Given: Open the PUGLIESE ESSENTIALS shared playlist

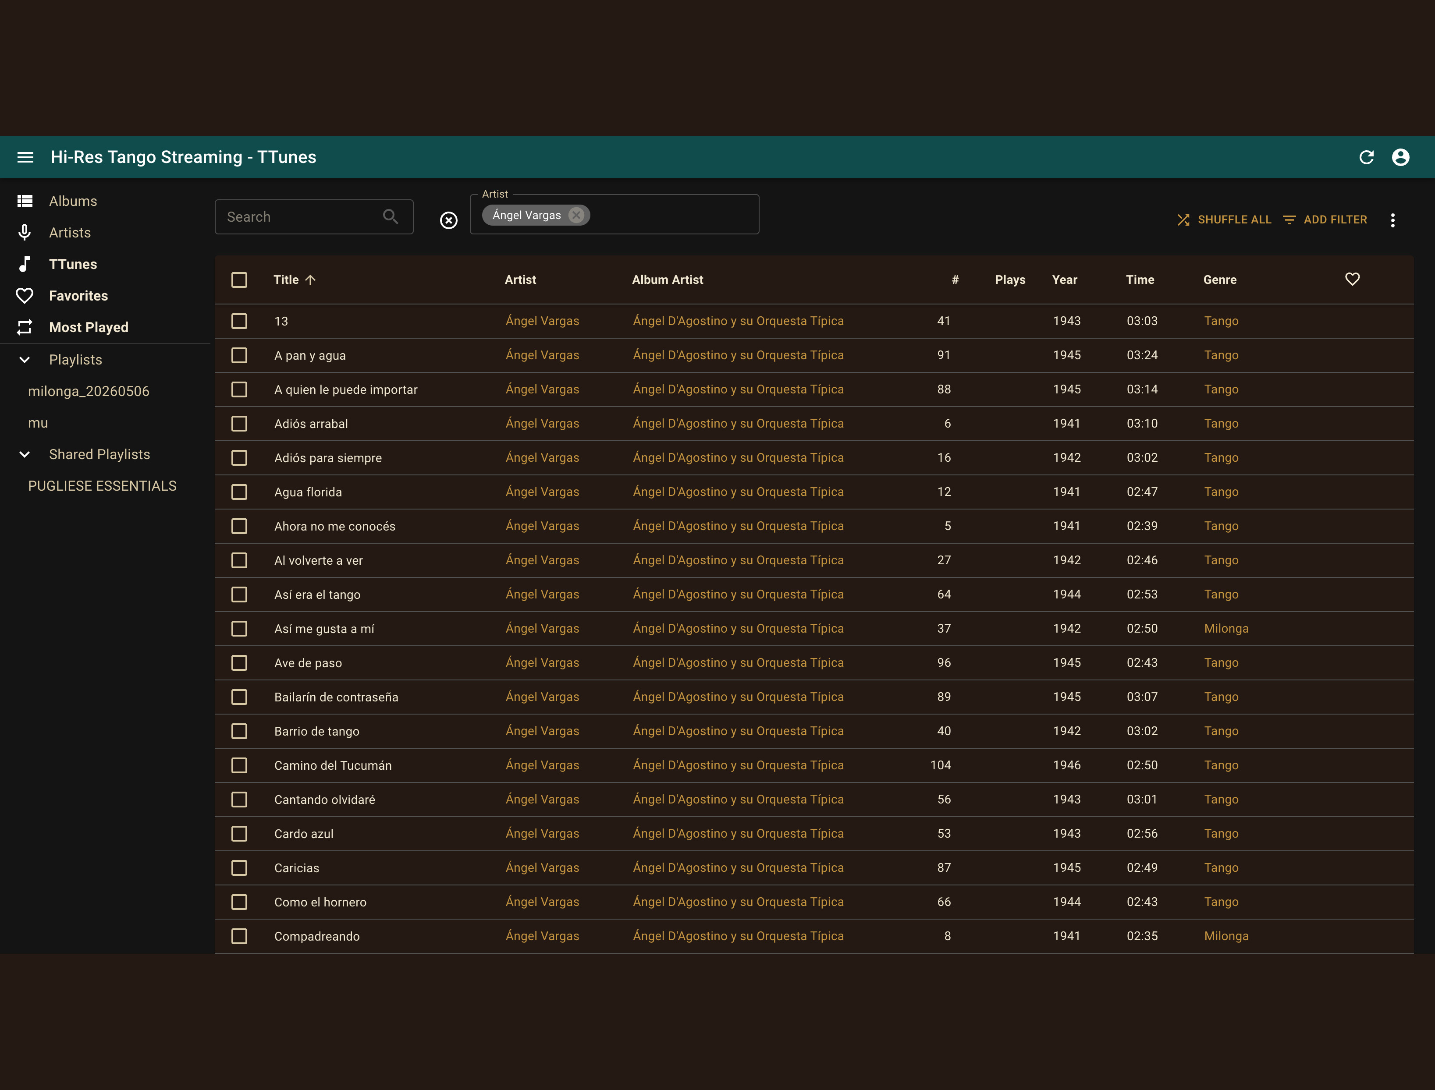Looking at the screenshot, I should (103, 486).
